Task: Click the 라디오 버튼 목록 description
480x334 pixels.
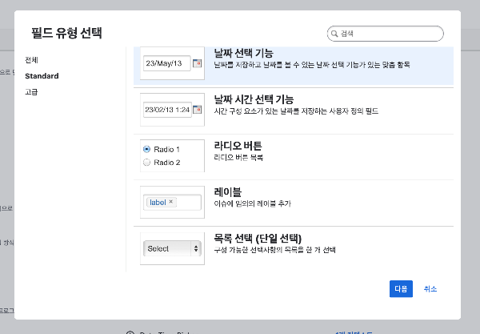Action: [238, 158]
